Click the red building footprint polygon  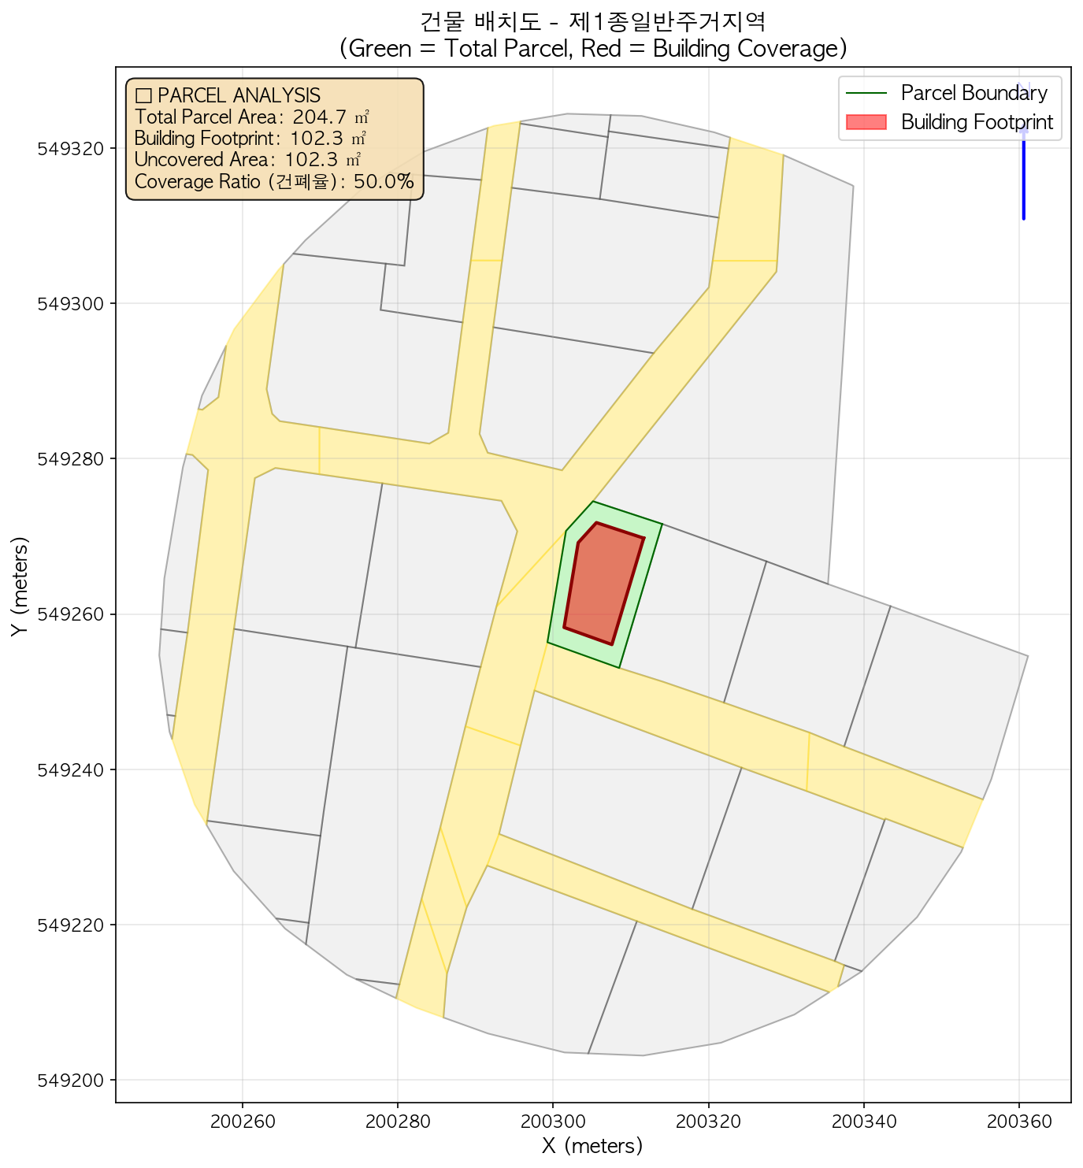[603, 583]
